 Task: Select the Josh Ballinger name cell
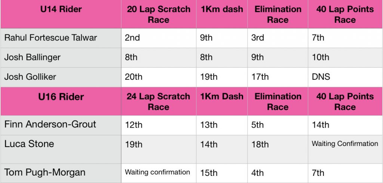click(x=61, y=58)
